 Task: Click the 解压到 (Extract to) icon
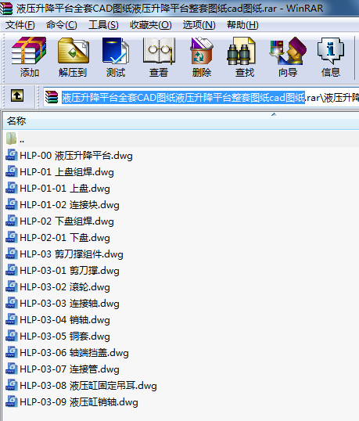73,51
